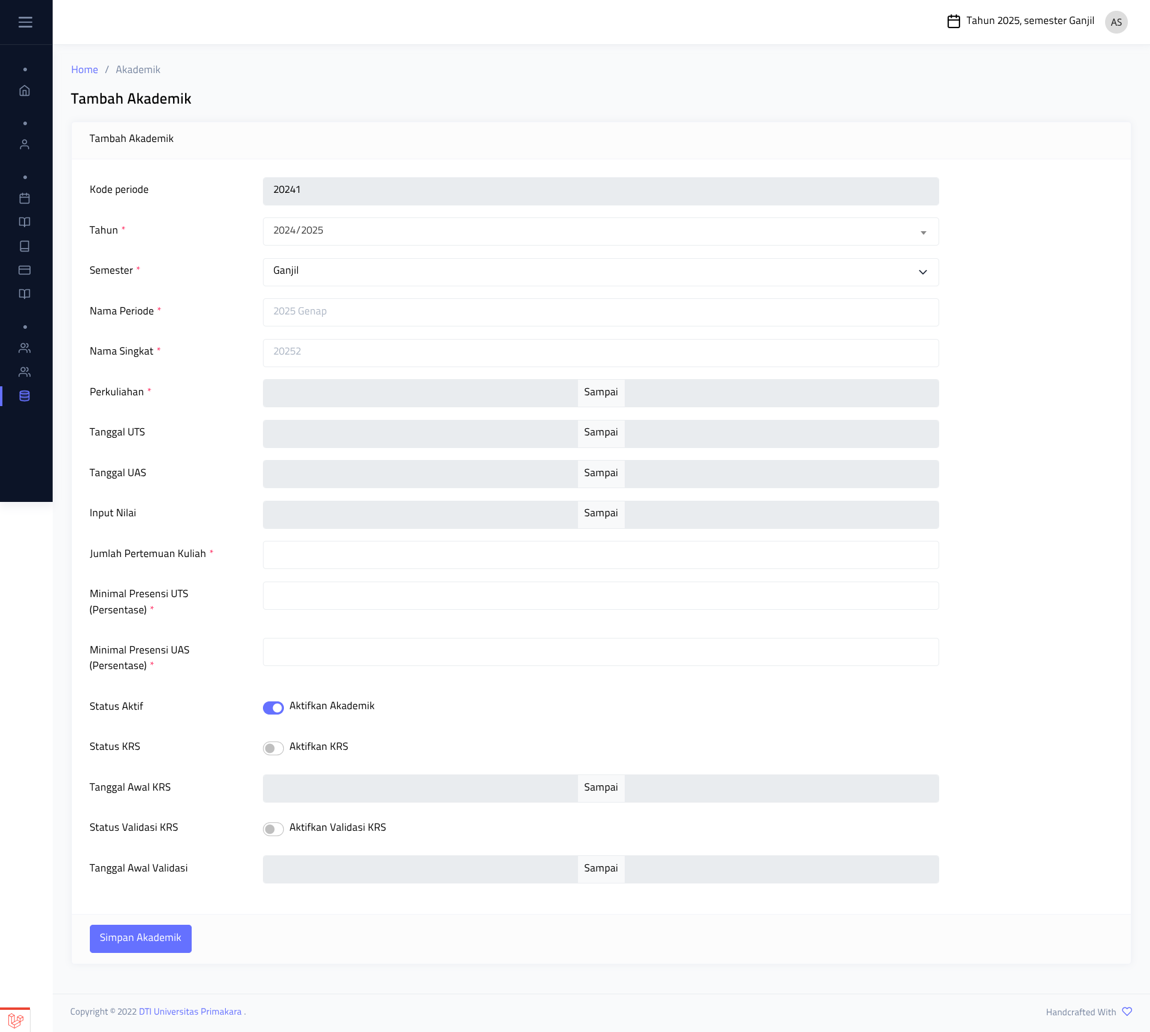Image resolution: width=1150 pixels, height=1032 pixels.
Task: Click the heart icon in footer
Action: 1127,1012
